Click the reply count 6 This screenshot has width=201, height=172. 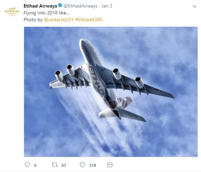pyautogui.click(x=35, y=165)
